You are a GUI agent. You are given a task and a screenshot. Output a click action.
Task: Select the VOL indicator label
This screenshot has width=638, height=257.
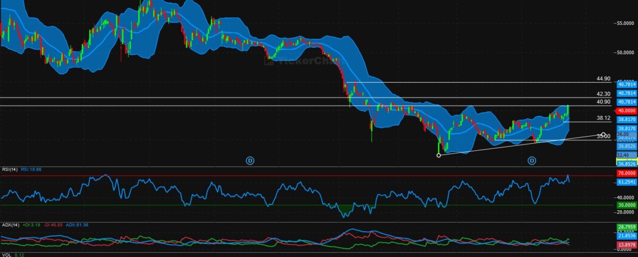pyautogui.click(x=6, y=255)
